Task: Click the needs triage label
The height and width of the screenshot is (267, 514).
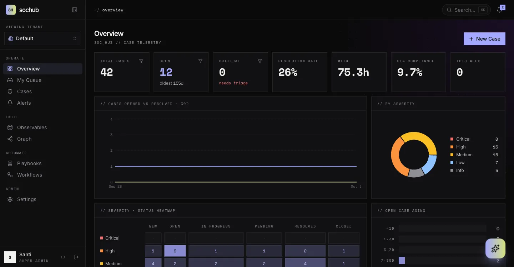Action: pos(233,83)
